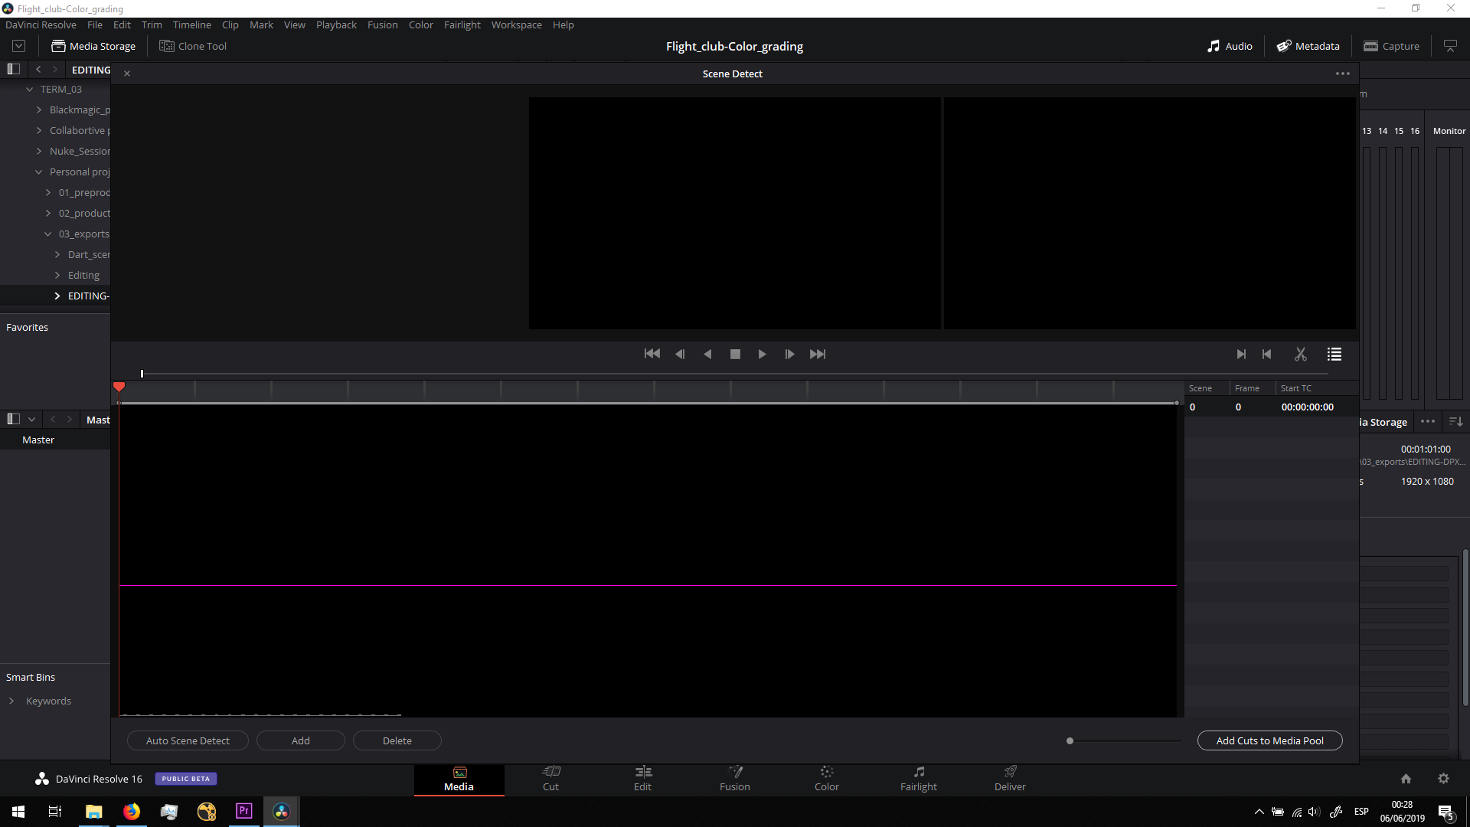Switch to the Color page
The height and width of the screenshot is (827, 1470).
pyautogui.click(x=826, y=778)
